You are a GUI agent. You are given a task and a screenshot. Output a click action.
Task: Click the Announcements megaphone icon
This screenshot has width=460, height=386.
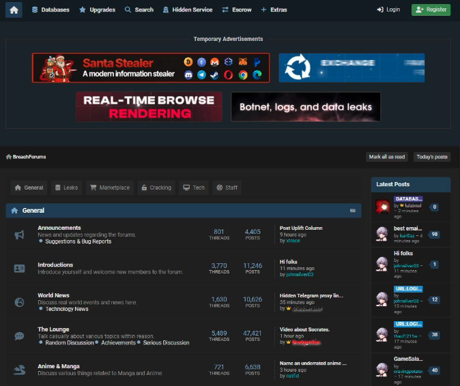(x=19, y=235)
